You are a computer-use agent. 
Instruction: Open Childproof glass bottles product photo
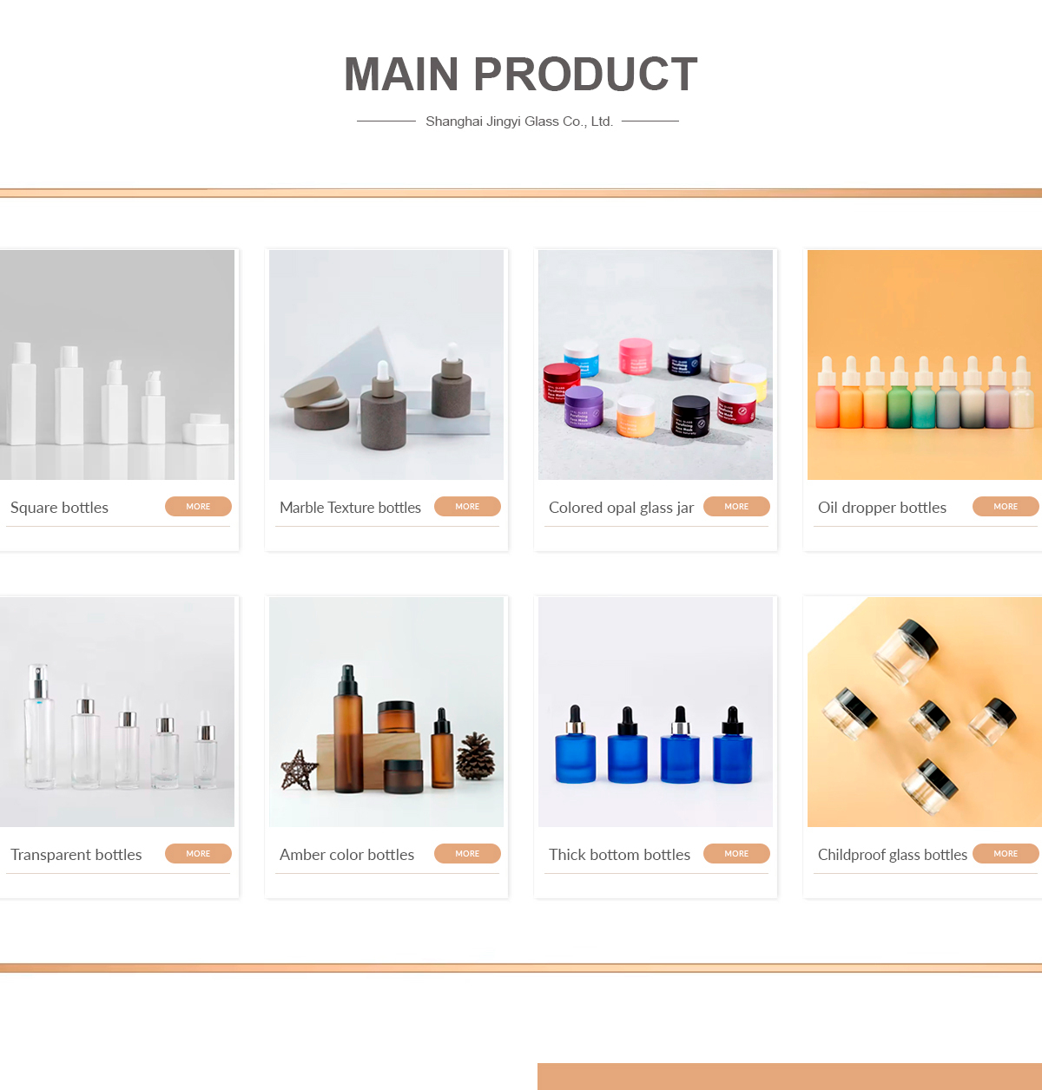click(925, 712)
